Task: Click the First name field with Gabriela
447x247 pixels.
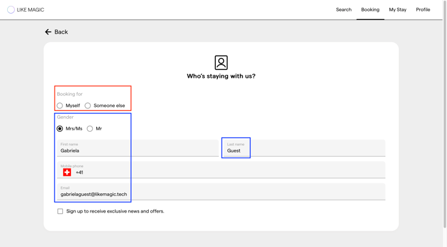Action: (138, 148)
